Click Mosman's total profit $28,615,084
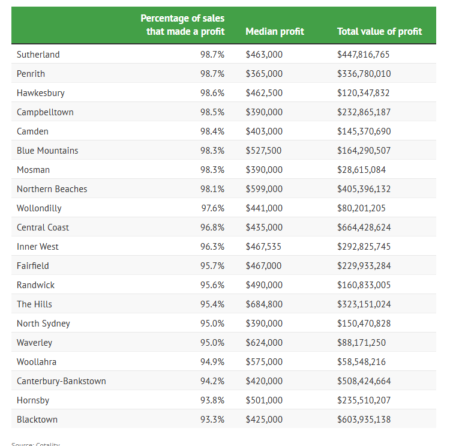 pyautogui.click(x=361, y=170)
